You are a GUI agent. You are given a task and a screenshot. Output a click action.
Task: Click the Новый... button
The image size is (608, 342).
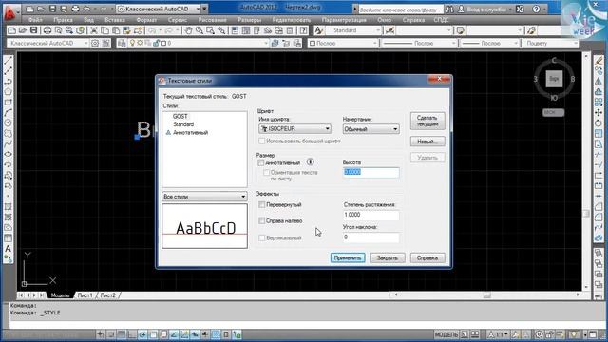pos(427,142)
